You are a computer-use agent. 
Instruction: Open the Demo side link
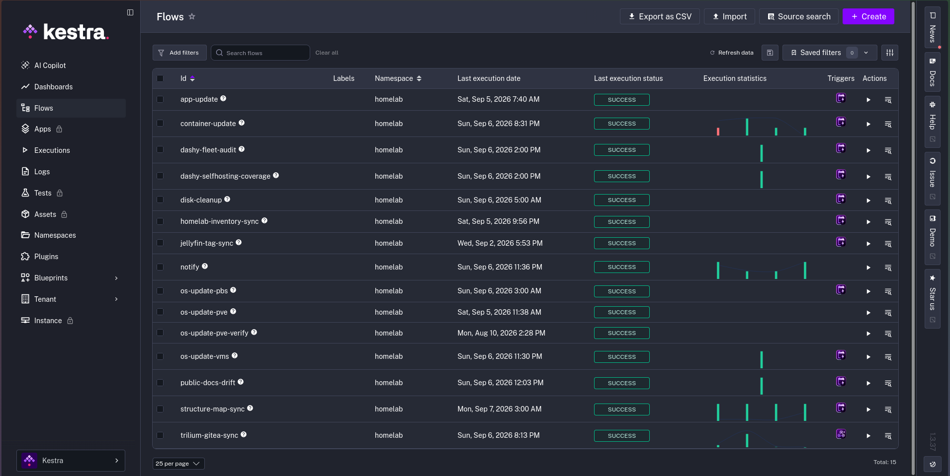point(932,237)
